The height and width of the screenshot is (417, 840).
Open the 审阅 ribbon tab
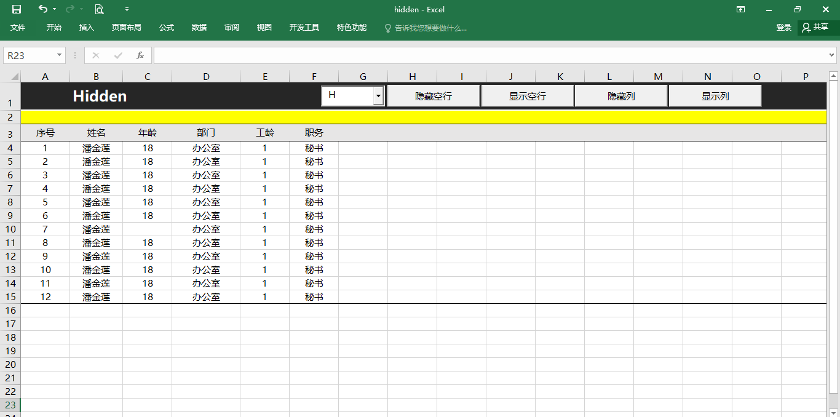tap(232, 28)
